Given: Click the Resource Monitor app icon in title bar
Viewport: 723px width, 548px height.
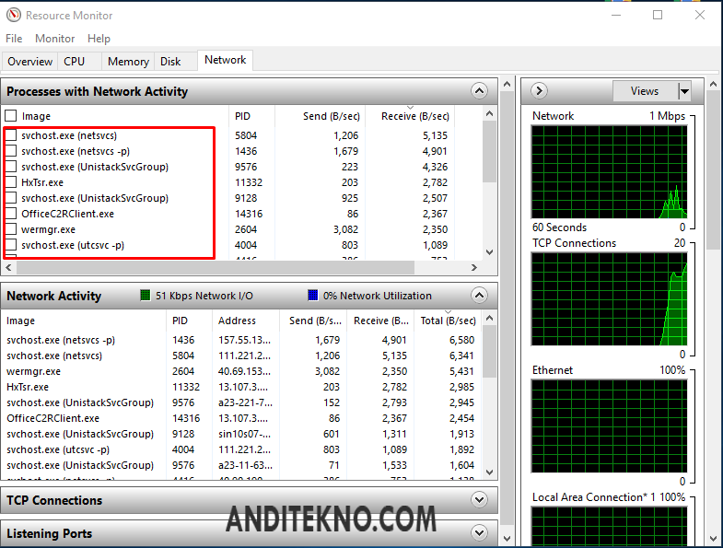Looking at the screenshot, I should point(13,16).
